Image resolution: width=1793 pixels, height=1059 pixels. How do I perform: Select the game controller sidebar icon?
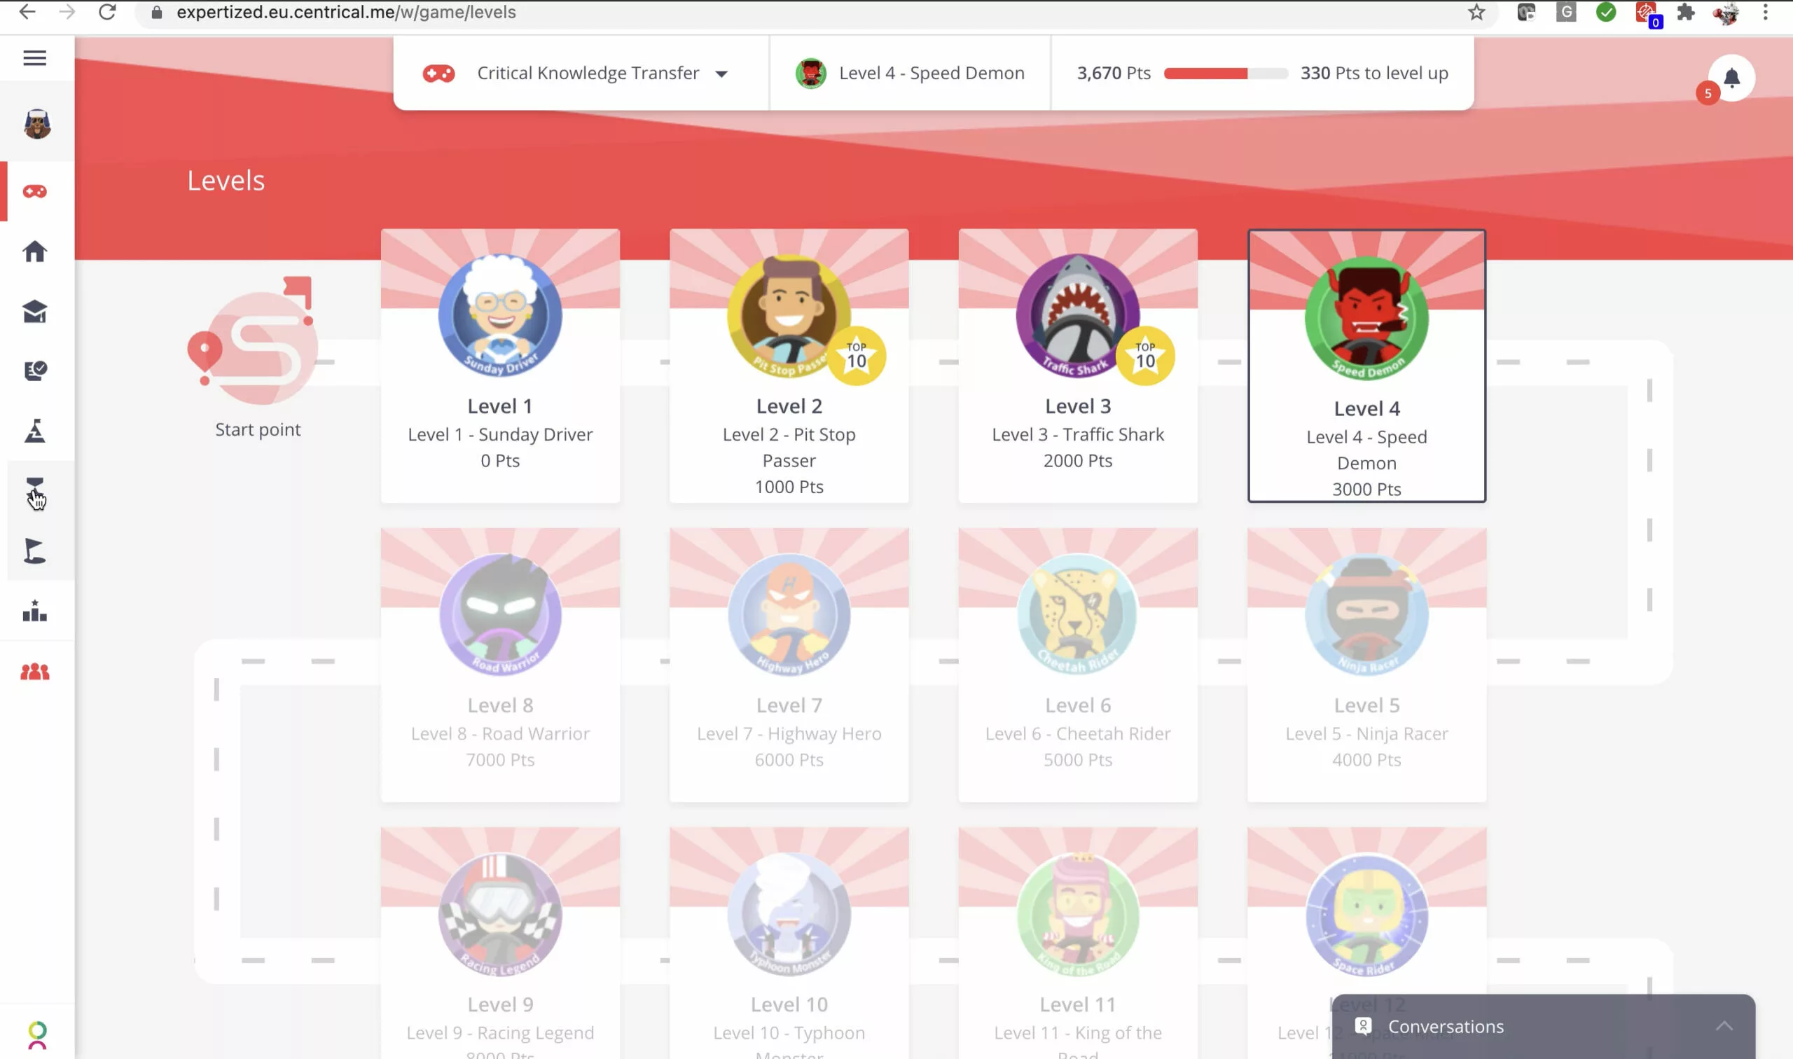point(35,191)
